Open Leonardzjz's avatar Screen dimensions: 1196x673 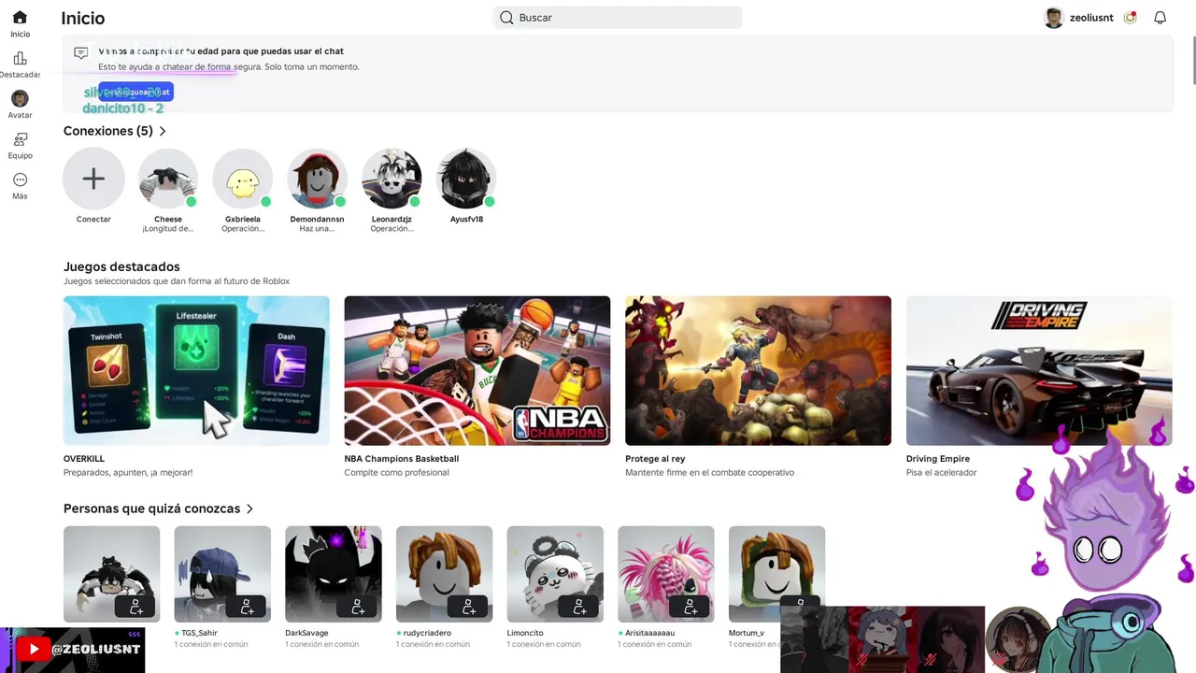tap(392, 179)
